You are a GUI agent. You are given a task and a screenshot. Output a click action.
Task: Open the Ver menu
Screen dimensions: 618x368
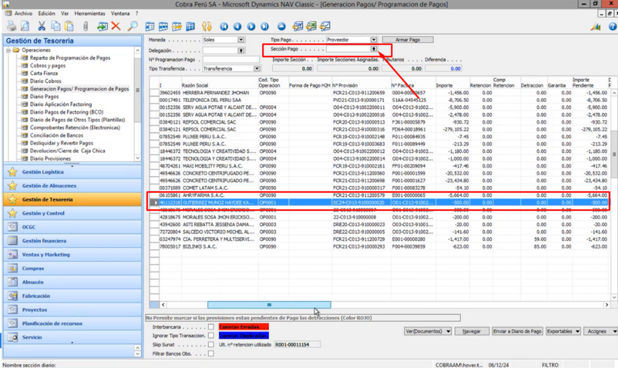click(65, 13)
